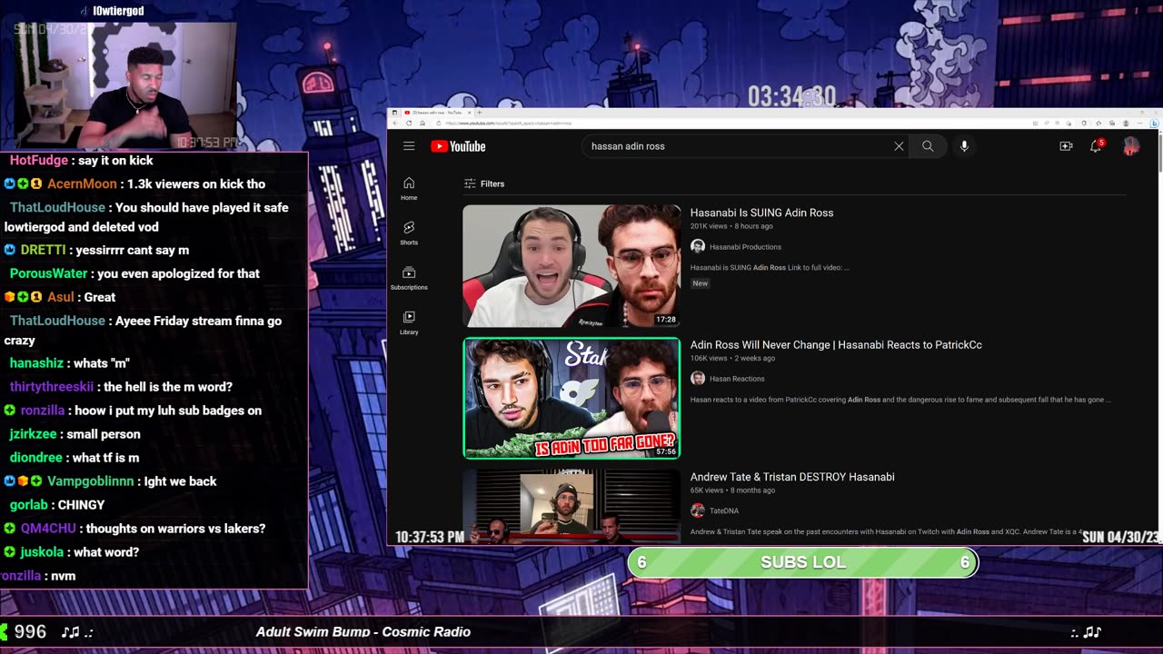Visit the Hasan Reactions channel link
Viewport: 1163px width, 654px height.
tap(737, 379)
